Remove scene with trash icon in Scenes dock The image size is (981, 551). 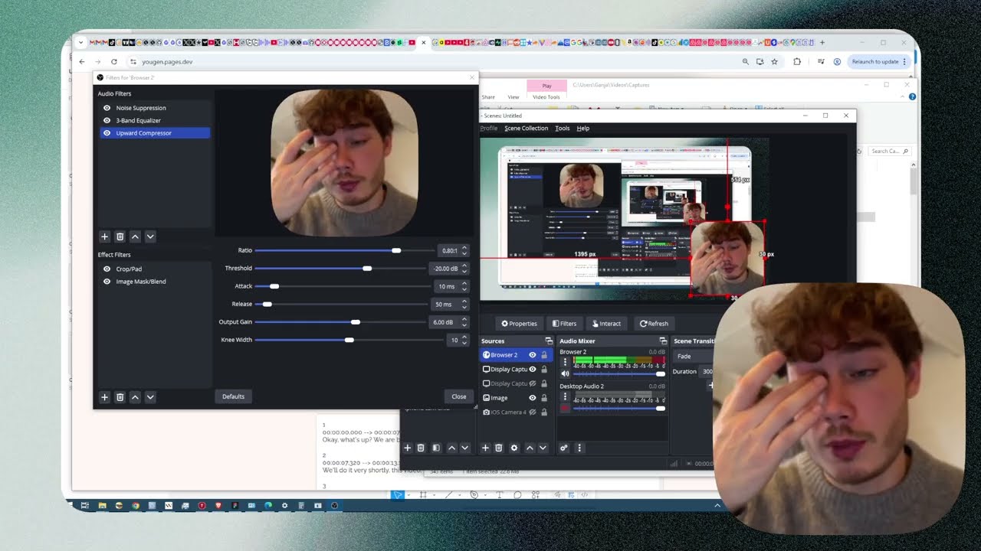coord(421,448)
